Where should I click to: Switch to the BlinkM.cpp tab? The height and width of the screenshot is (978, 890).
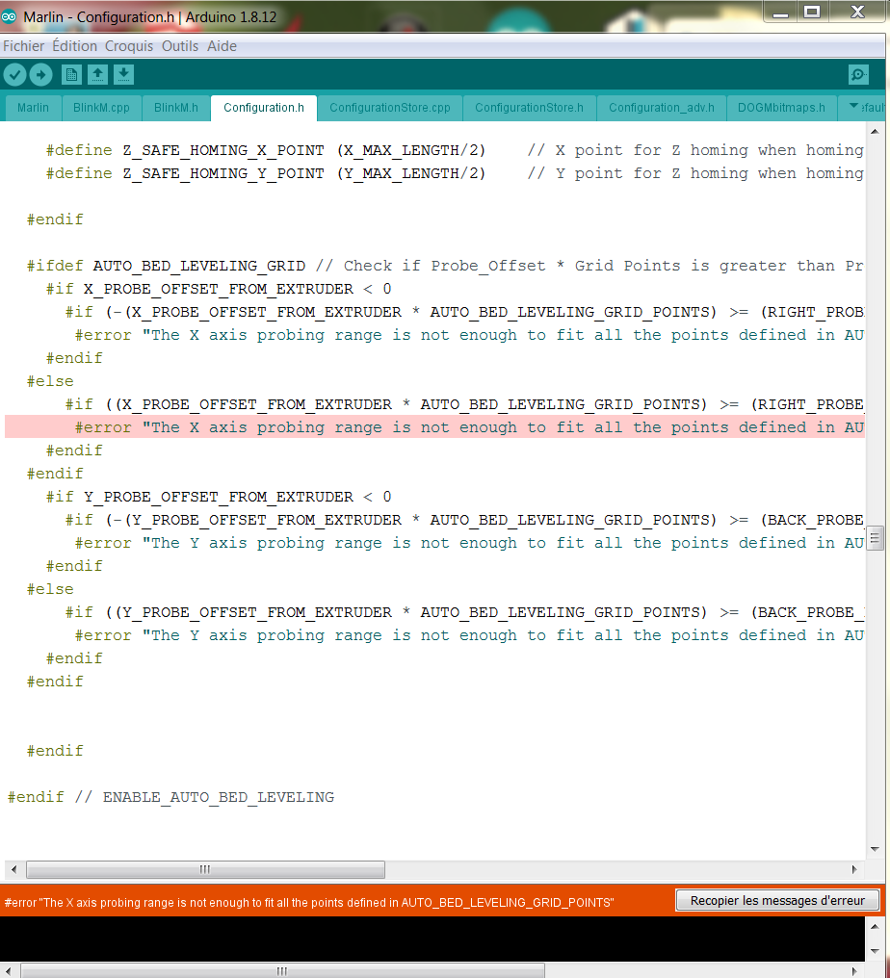101,108
